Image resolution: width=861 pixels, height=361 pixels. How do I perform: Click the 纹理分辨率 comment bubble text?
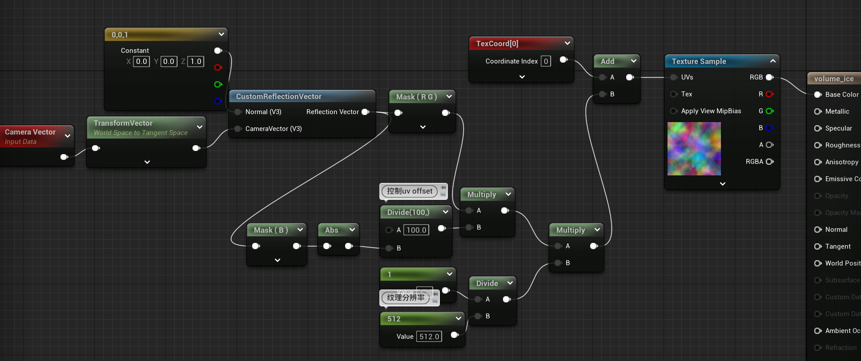pyautogui.click(x=406, y=298)
